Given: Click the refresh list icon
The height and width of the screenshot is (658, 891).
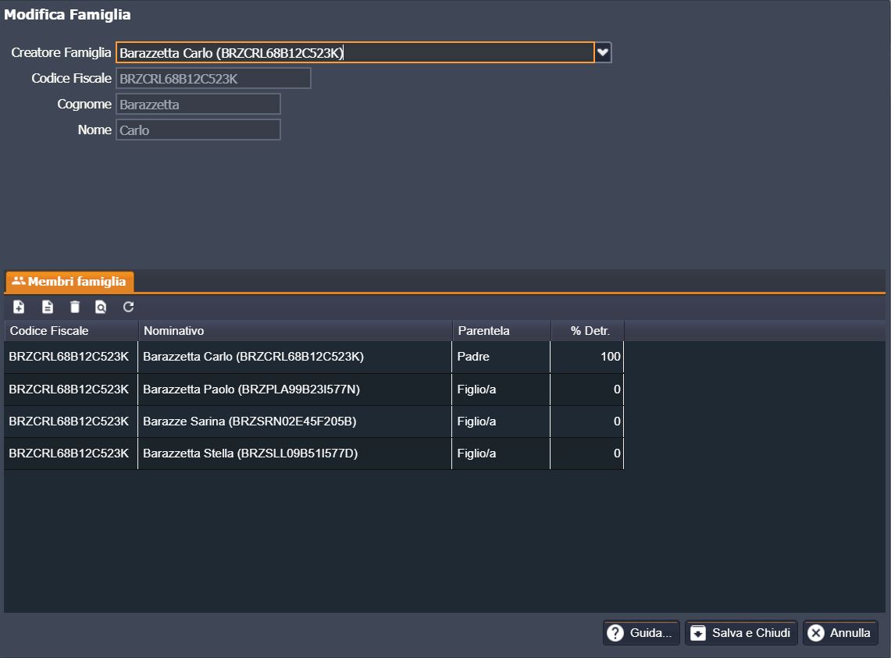Looking at the screenshot, I should [129, 307].
